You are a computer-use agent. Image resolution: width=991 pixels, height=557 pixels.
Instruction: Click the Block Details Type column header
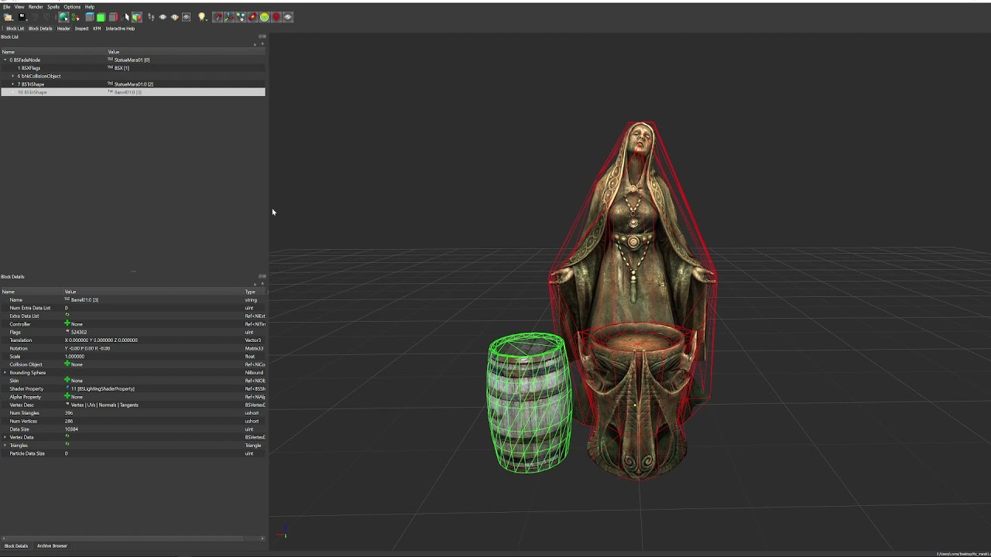coord(255,292)
